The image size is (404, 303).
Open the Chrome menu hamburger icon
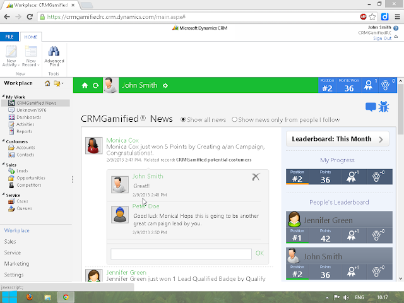(397, 17)
